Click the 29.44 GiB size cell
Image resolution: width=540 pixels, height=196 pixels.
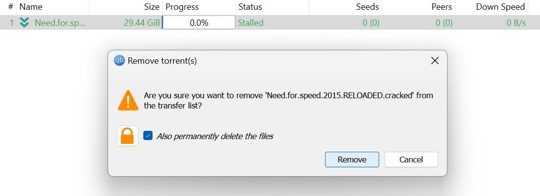(x=142, y=23)
